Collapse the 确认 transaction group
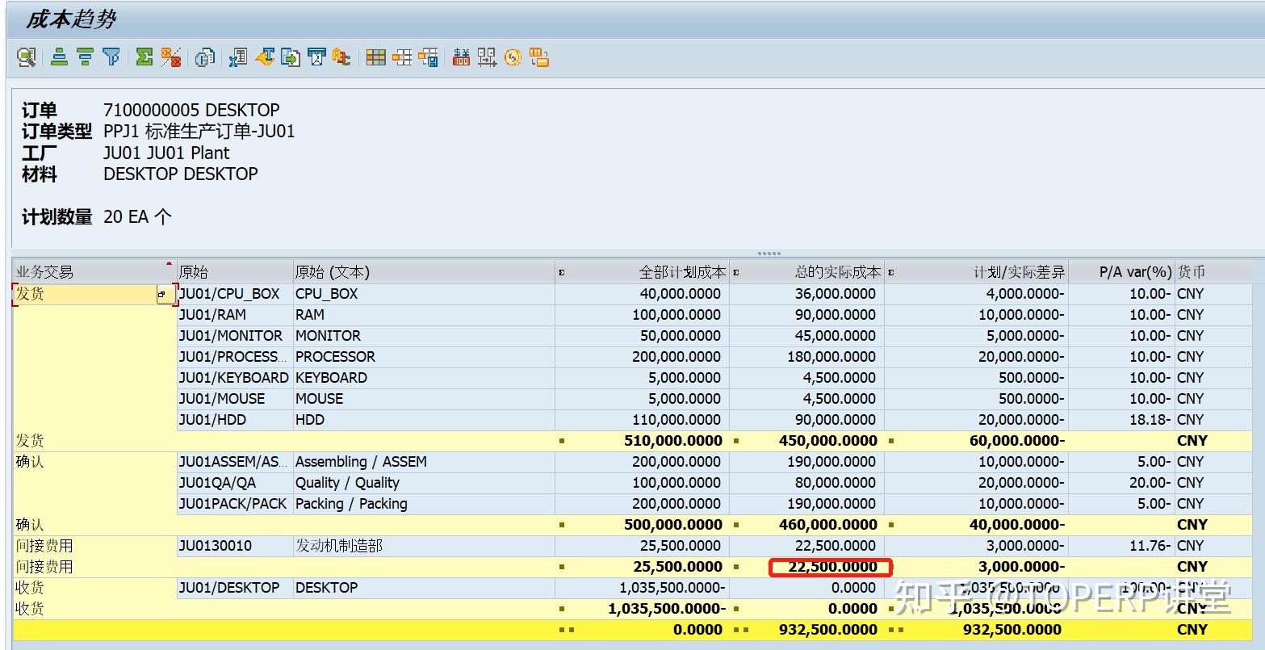1265x650 pixels. 32,462
